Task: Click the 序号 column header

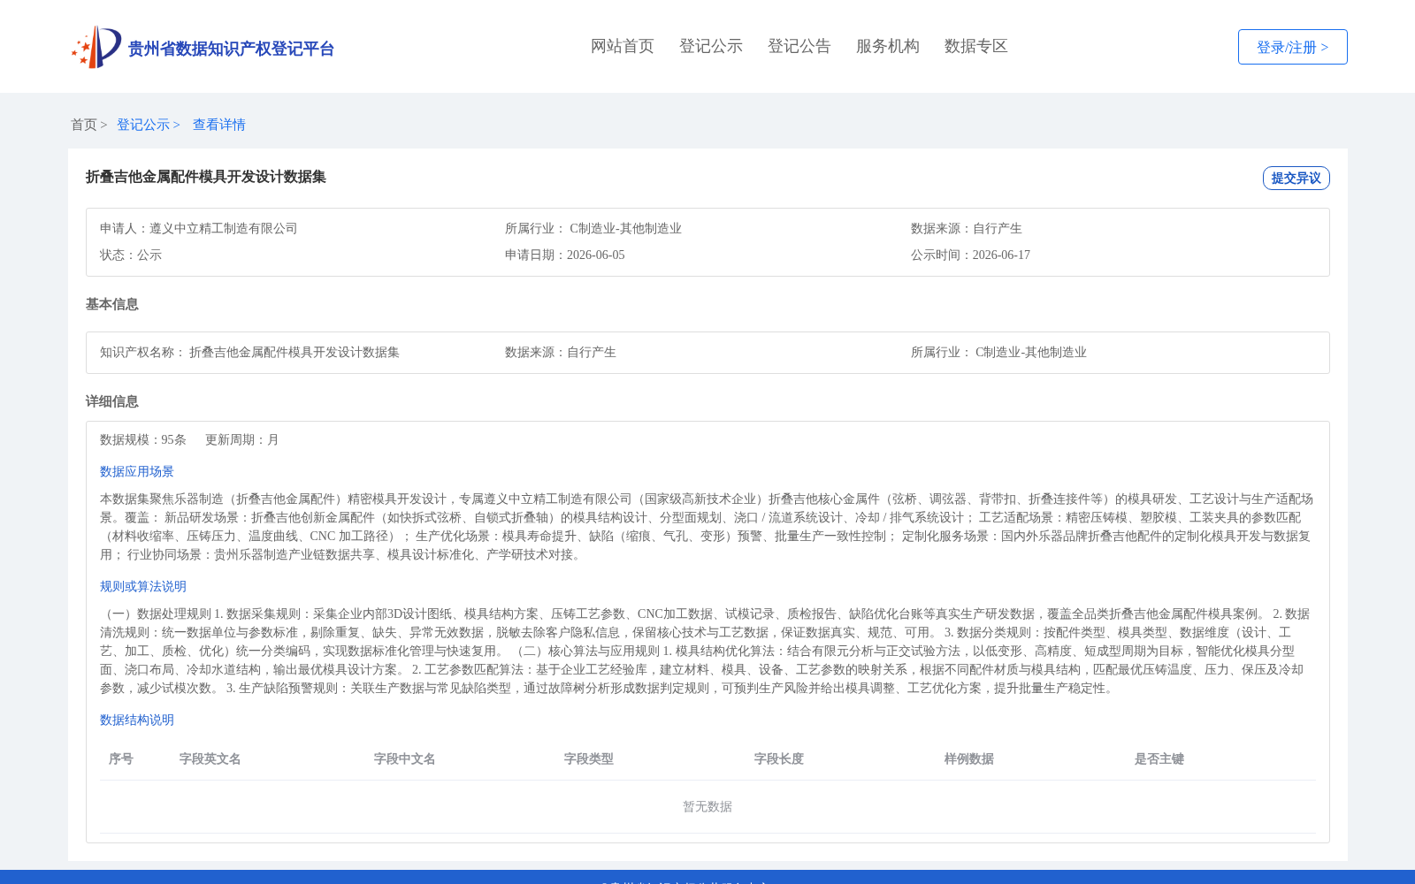Action: (121, 758)
